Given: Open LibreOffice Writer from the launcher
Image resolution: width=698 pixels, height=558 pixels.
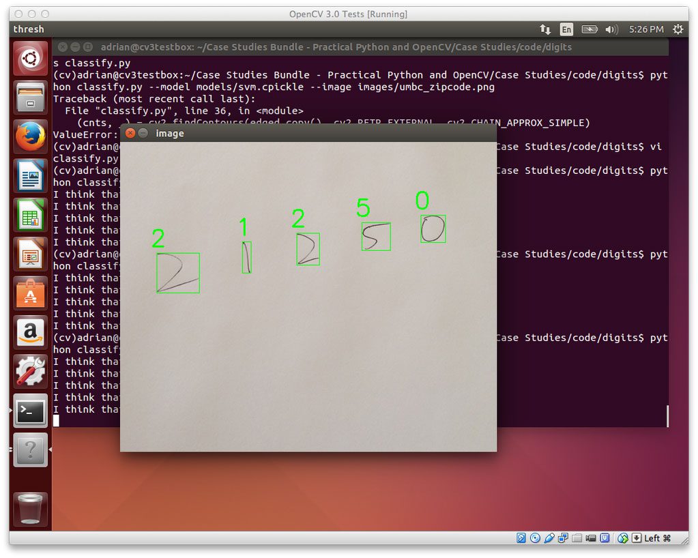Looking at the screenshot, I should click(x=30, y=175).
